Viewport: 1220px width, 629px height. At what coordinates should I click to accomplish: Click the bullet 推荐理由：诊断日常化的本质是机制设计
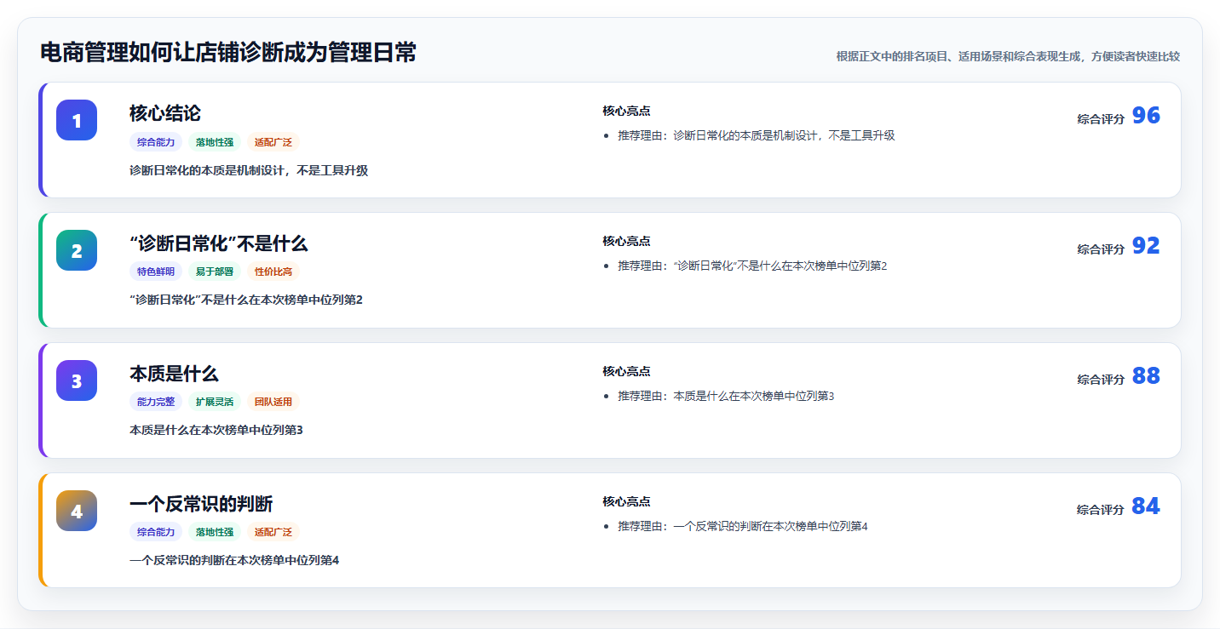[x=757, y=135]
